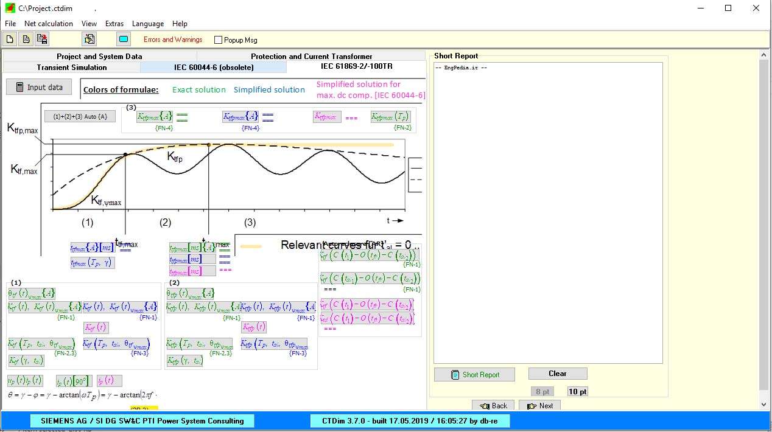Screen dimensions: 772x432
Task: Open the Extras menu
Action: pos(114,24)
